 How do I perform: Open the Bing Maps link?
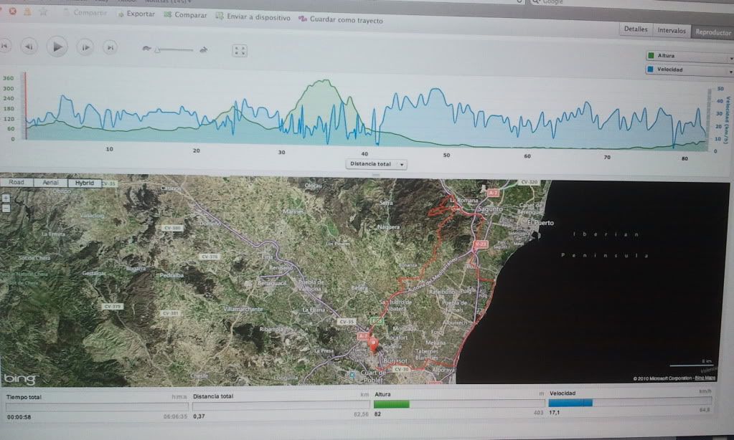[x=705, y=378]
